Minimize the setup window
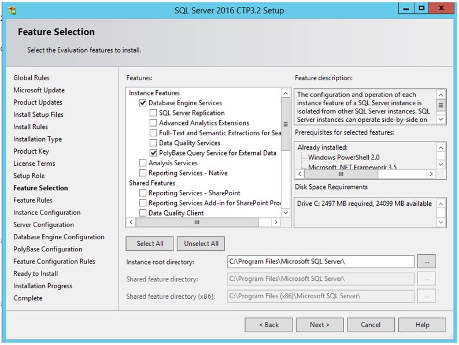The image size is (459, 345). pos(406,9)
